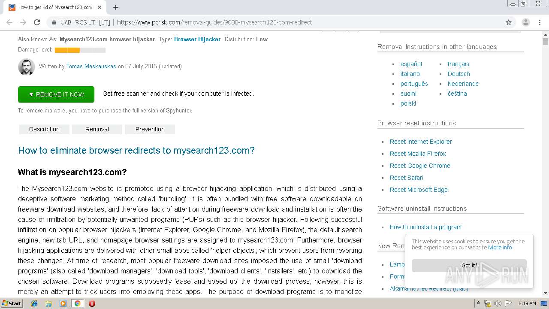Click the 'What is mysearch123.com?' heading
The width and height of the screenshot is (549, 309).
(72, 173)
